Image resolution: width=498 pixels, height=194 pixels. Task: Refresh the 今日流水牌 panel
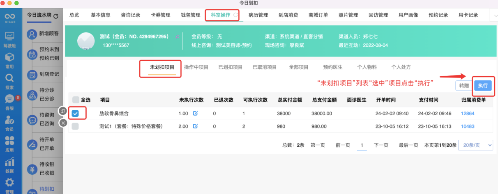click(x=56, y=16)
